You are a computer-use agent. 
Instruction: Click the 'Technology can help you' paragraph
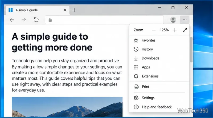(x=67, y=75)
